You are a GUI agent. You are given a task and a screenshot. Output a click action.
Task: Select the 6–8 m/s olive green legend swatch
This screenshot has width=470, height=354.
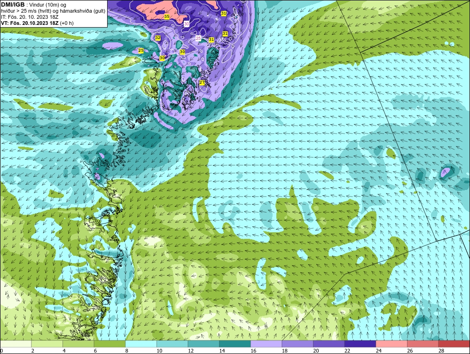[x=110, y=344]
